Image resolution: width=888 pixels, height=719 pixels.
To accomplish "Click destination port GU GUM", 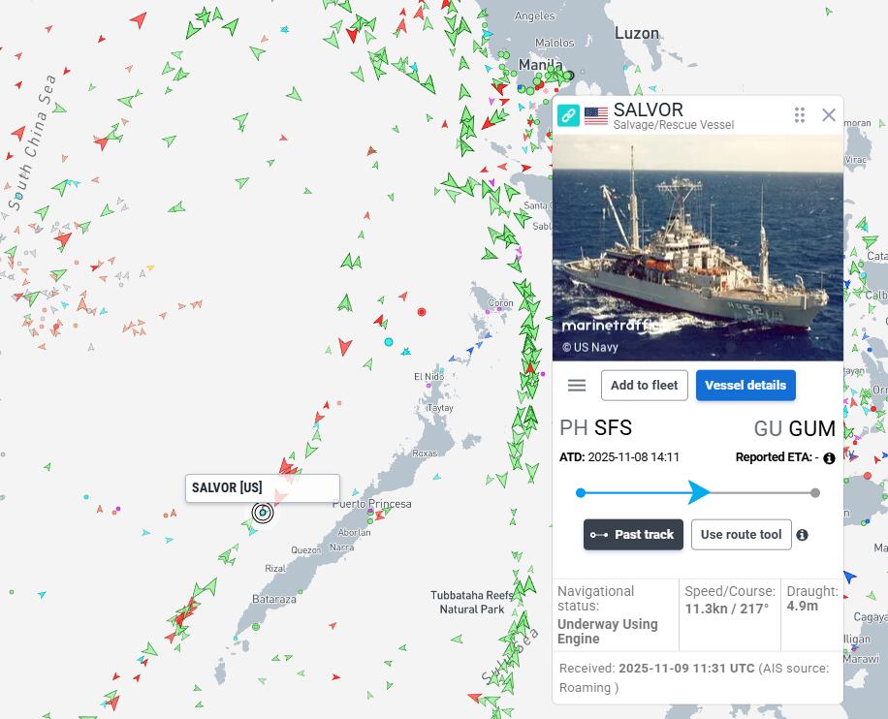I will [795, 428].
